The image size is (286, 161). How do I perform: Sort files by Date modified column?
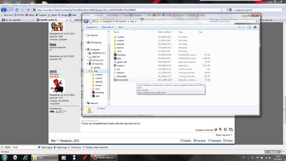(164, 32)
